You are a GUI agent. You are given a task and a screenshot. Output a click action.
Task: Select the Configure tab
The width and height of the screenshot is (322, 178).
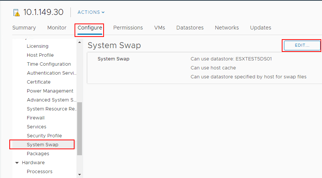click(x=90, y=28)
